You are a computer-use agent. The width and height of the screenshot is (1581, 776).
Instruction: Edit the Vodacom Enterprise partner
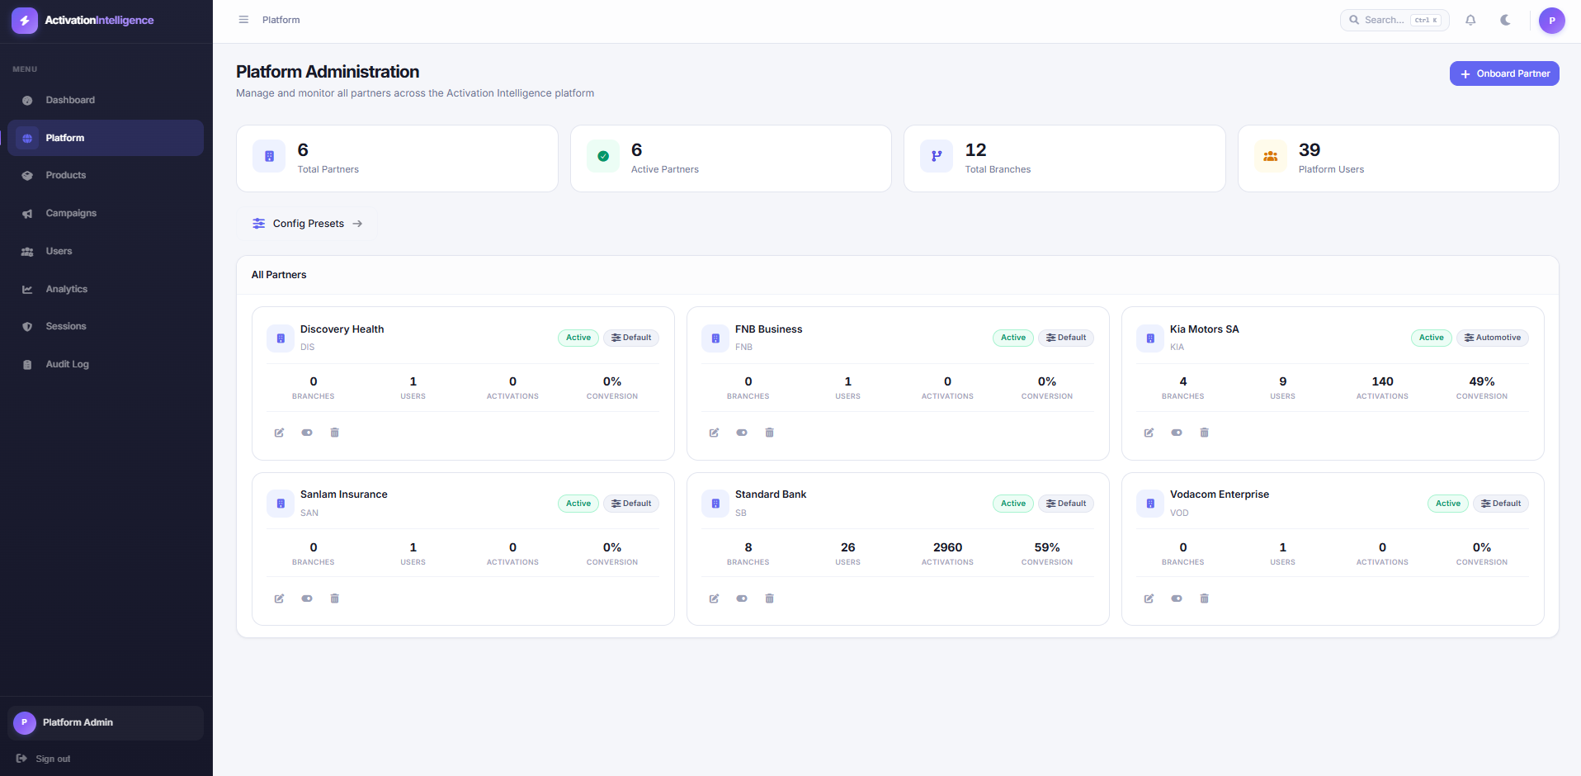tap(1149, 599)
